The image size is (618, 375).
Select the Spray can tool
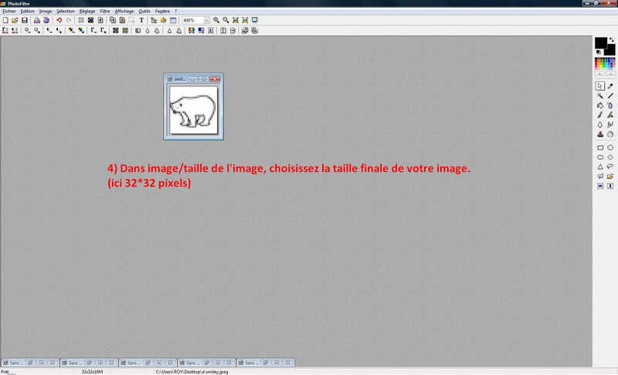click(x=610, y=106)
